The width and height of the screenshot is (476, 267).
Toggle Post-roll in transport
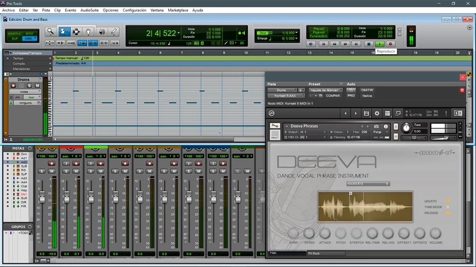pyautogui.click(x=319, y=32)
